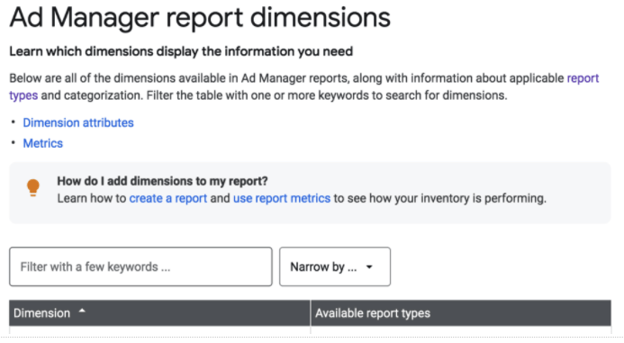Click 'How do I add dimensions to my report?'
The image size is (624, 343).
click(162, 181)
